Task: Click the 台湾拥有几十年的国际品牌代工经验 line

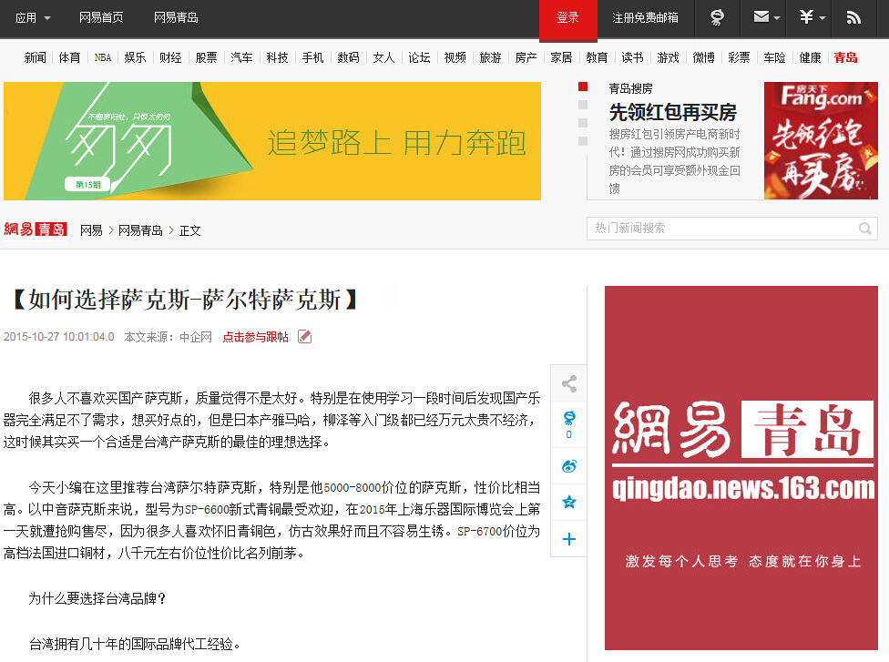Action: tap(135, 644)
